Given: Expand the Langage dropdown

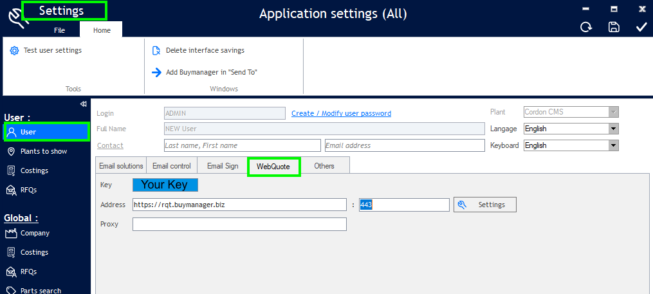Looking at the screenshot, I should (613, 129).
